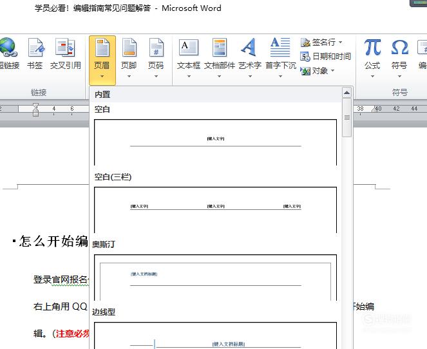Click the 边线型 gallery label
Viewport: 427px width, 349px height.
[x=104, y=312]
